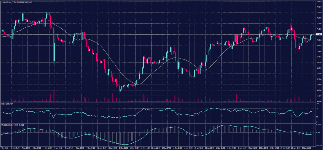Click the MACD(12,26,9) indicator label

coord(6,124)
